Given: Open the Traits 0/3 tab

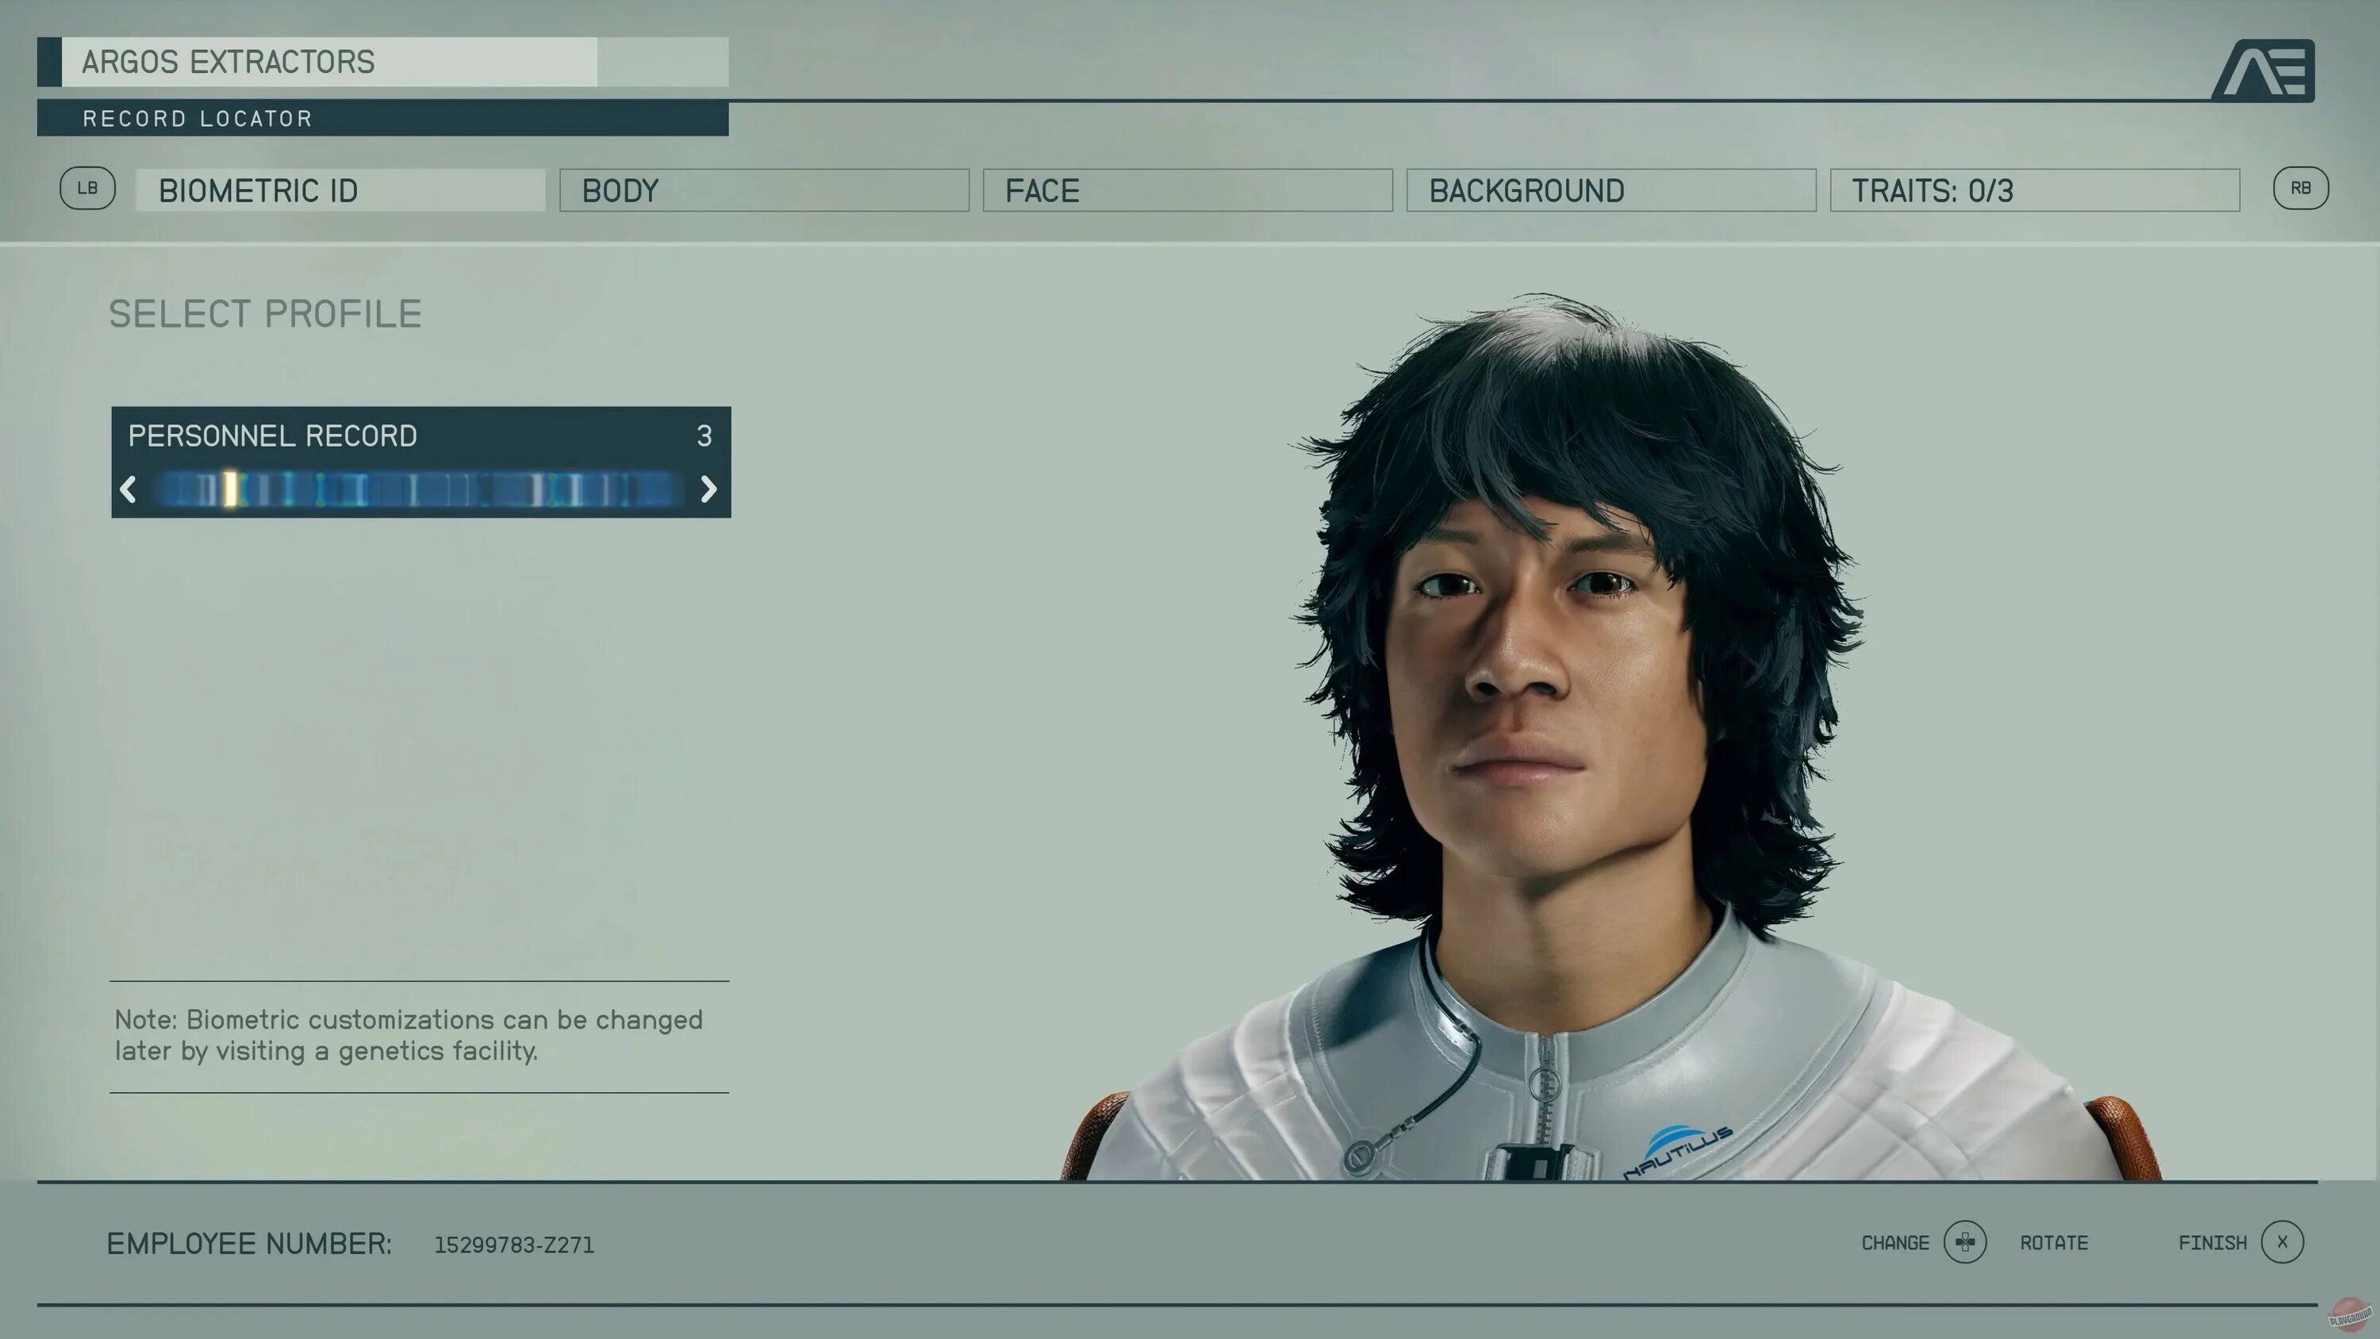Looking at the screenshot, I should click(2033, 190).
